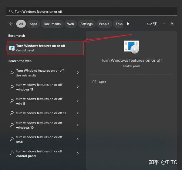Click Windows features icon in Best match row
This screenshot has width=182, height=170.
12,48
